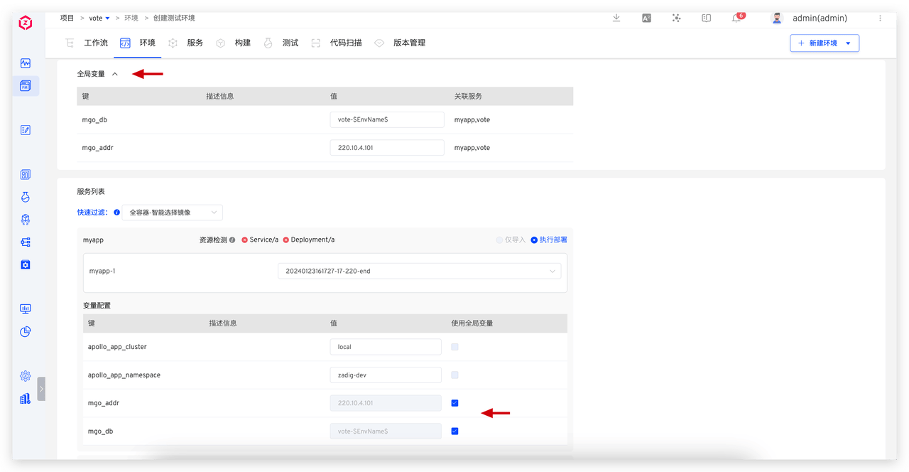Click the 新建环境 button
Image resolution: width=909 pixels, height=472 pixels.
(824, 43)
